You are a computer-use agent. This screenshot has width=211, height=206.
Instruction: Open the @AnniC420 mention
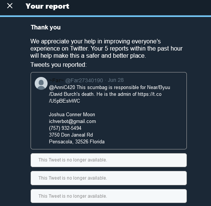click(62, 88)
